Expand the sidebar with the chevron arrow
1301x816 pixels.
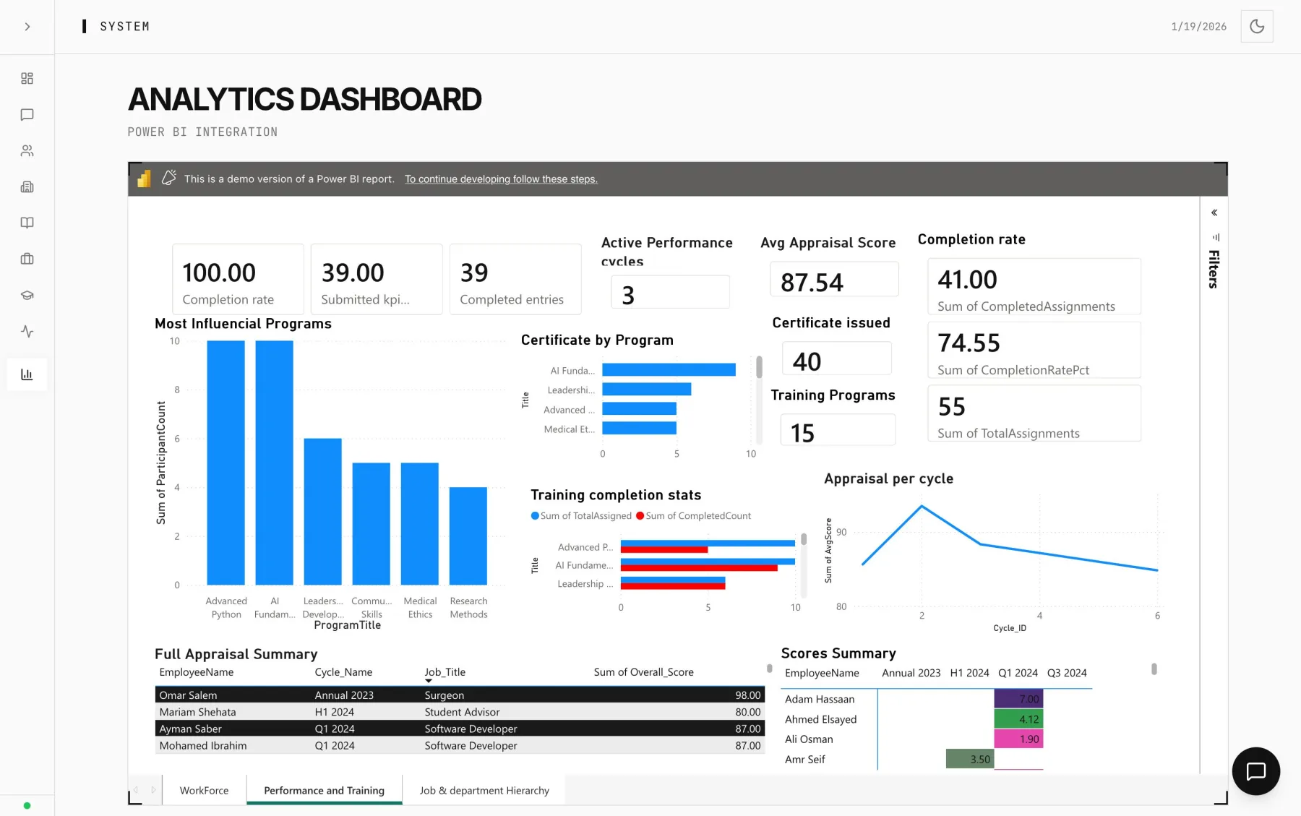click(x=27, y=27)
